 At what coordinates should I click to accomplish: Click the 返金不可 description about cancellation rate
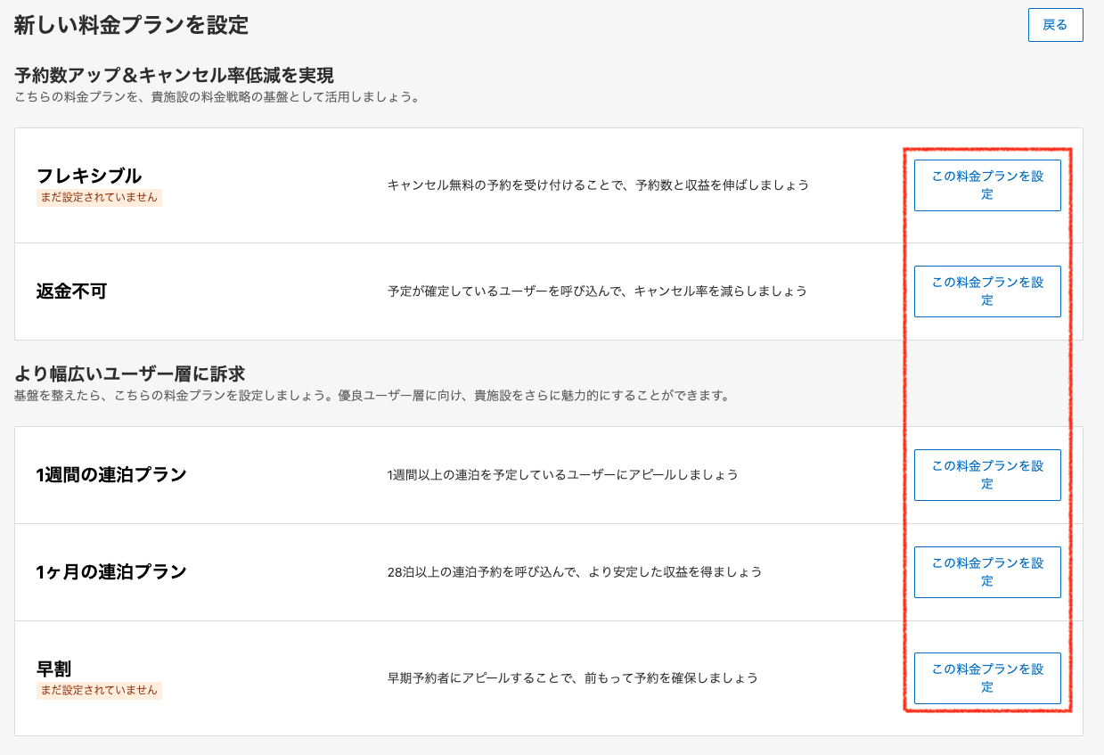pos(597,291)
